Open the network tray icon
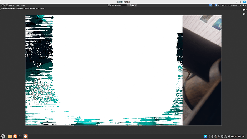 [226, 136]
